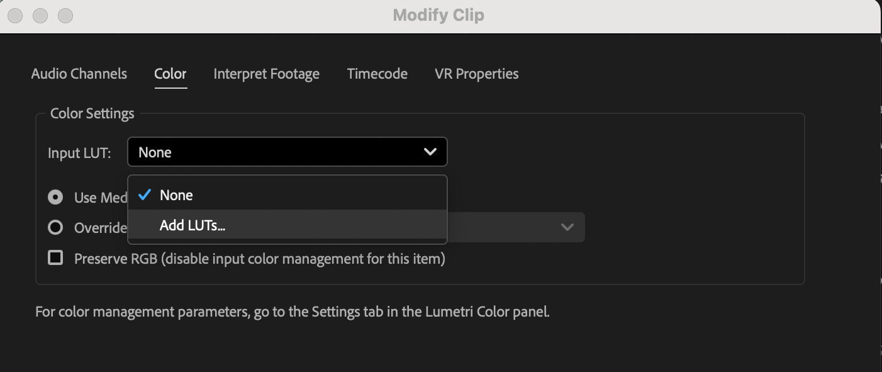The image size is (882, 372).
Task: Maximize the Modify Clip dialog window
Action: click(65, 15)
